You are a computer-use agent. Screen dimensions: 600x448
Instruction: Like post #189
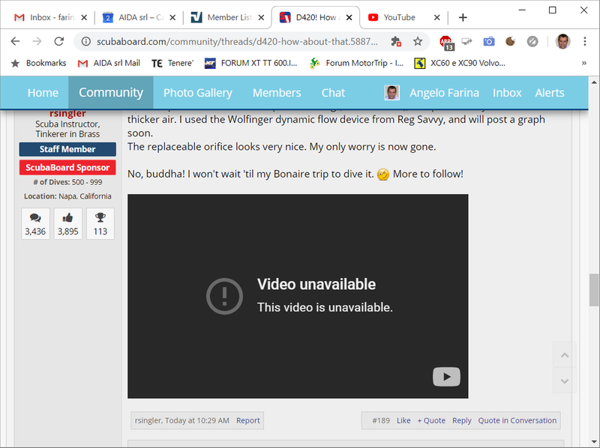(x=403, y=420)
